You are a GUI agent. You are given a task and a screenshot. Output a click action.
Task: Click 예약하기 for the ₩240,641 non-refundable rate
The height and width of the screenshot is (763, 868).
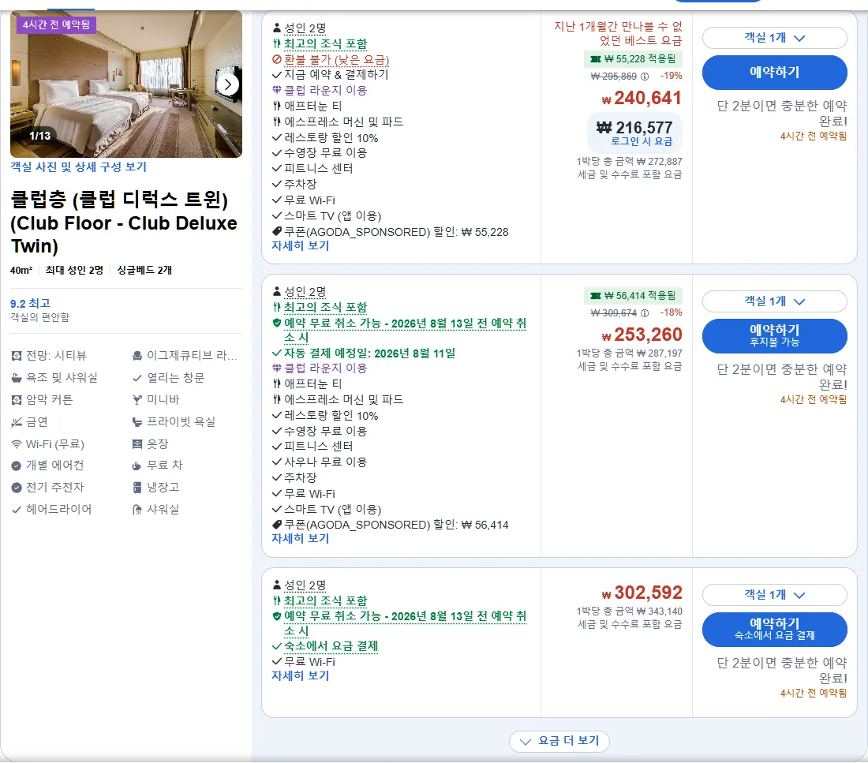774,72
